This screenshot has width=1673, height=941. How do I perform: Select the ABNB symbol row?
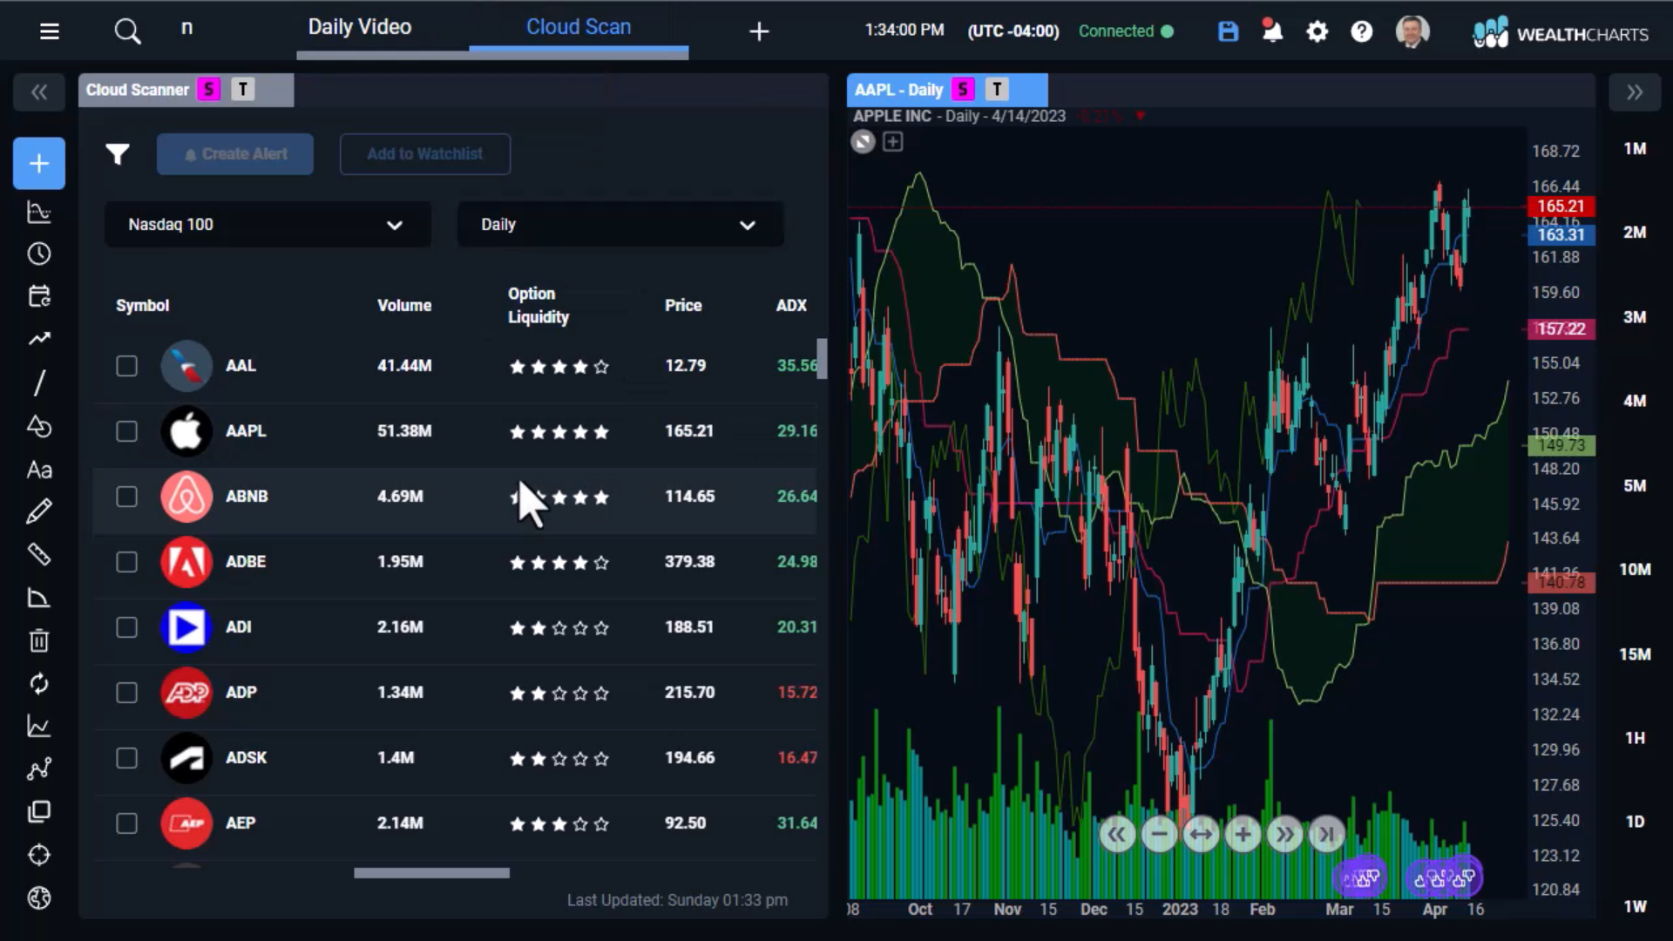(455, 497)
